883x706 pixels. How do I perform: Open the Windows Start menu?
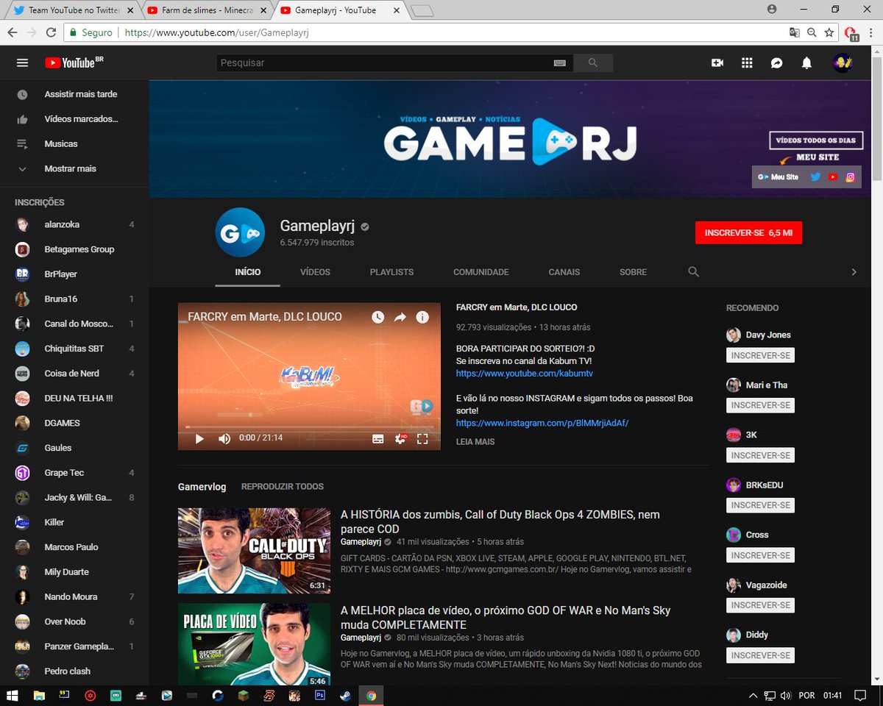click(x=13, y=695)
